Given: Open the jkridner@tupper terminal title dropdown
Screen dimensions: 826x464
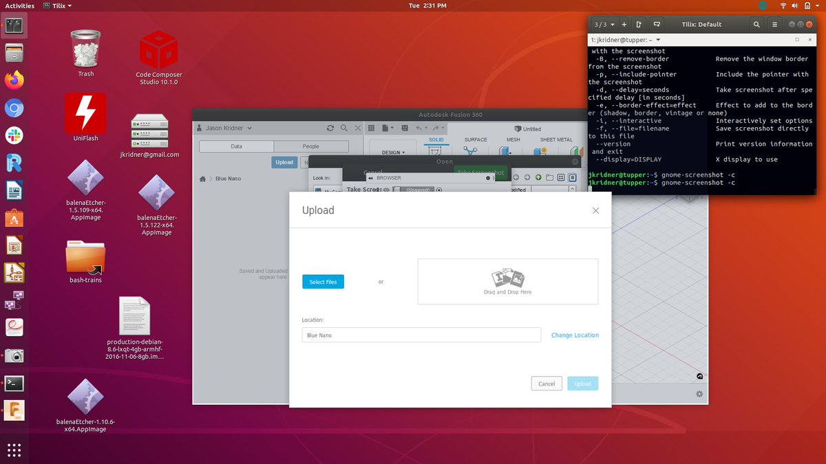Looking at the screenshot, I should 625,40.
